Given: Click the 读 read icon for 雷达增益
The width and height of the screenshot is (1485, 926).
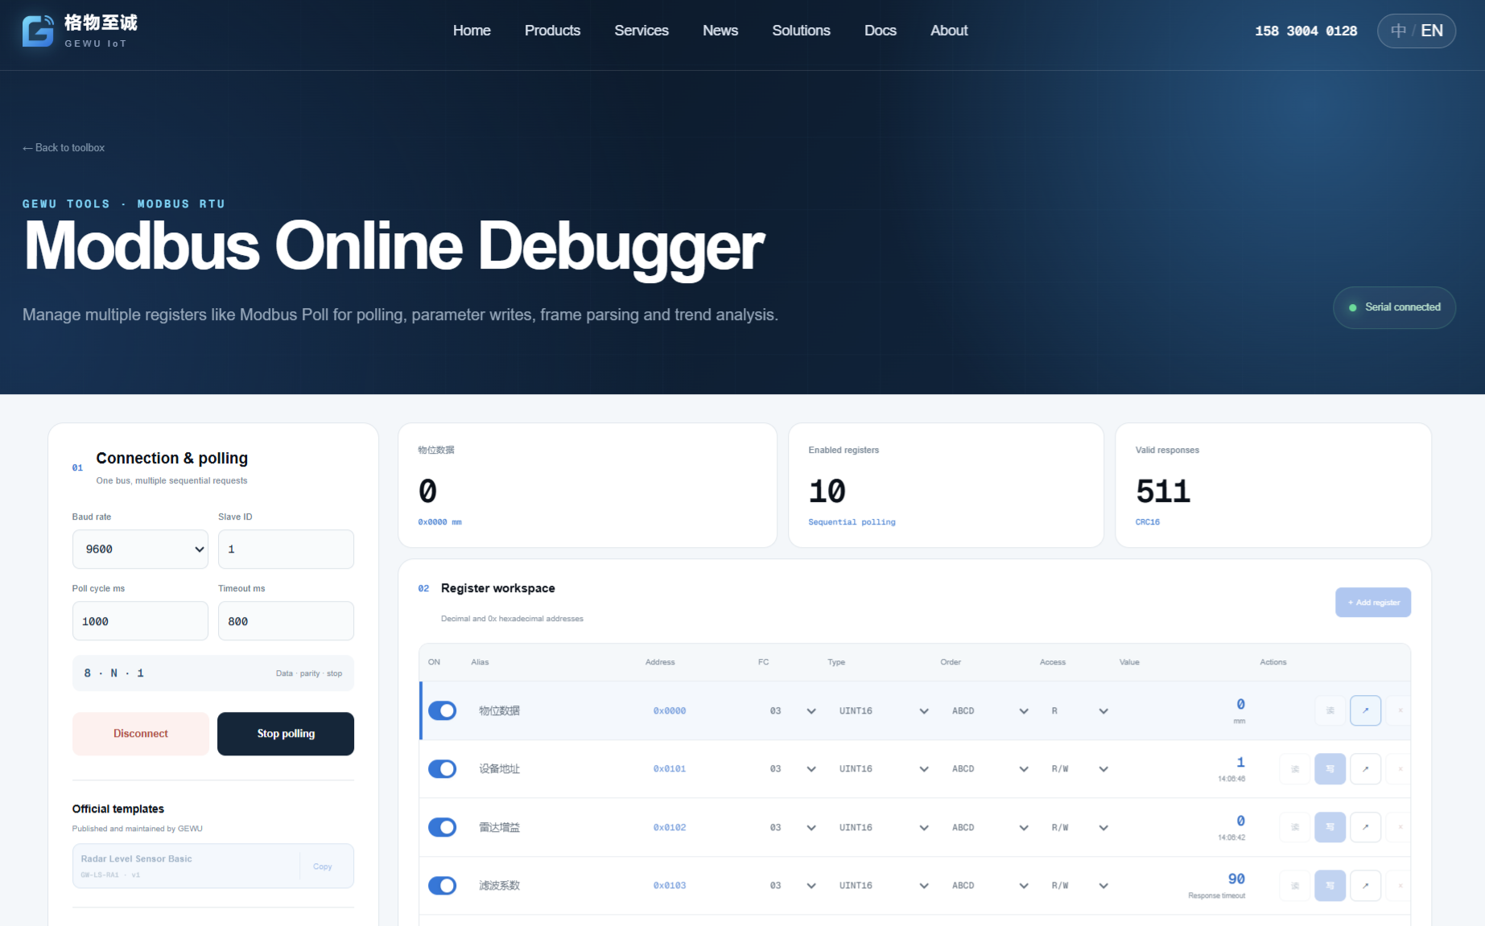Looking at the screenshot, I should point(1295,827).
